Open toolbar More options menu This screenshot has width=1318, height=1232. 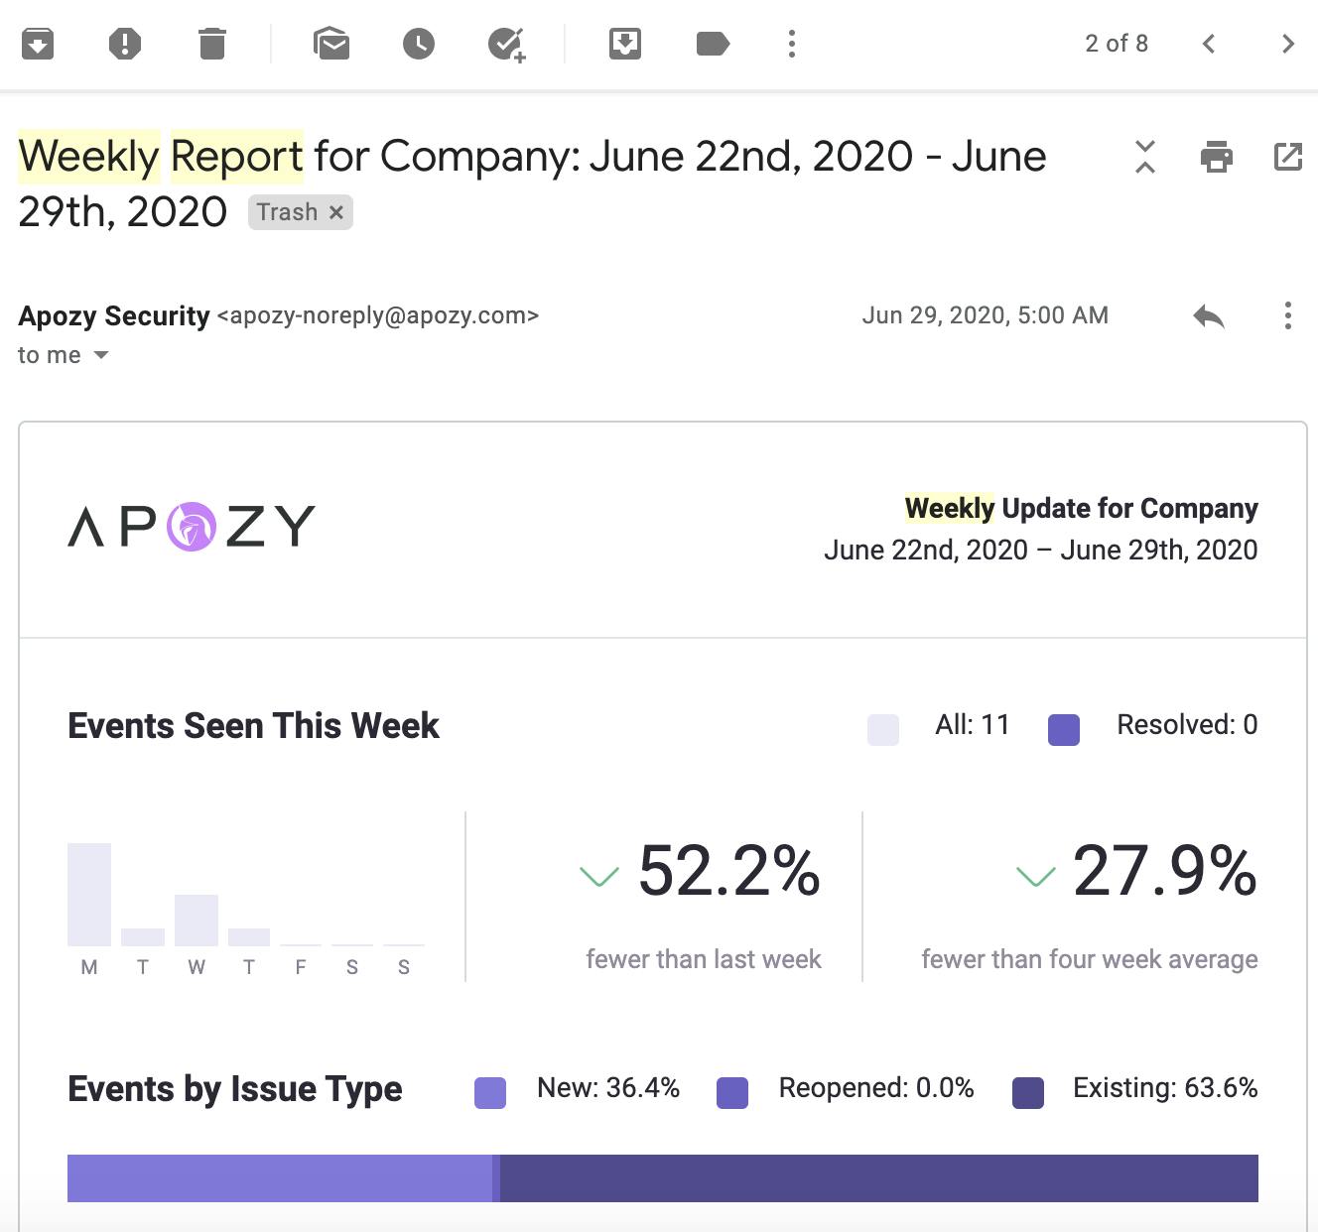[x=792, y=44]
